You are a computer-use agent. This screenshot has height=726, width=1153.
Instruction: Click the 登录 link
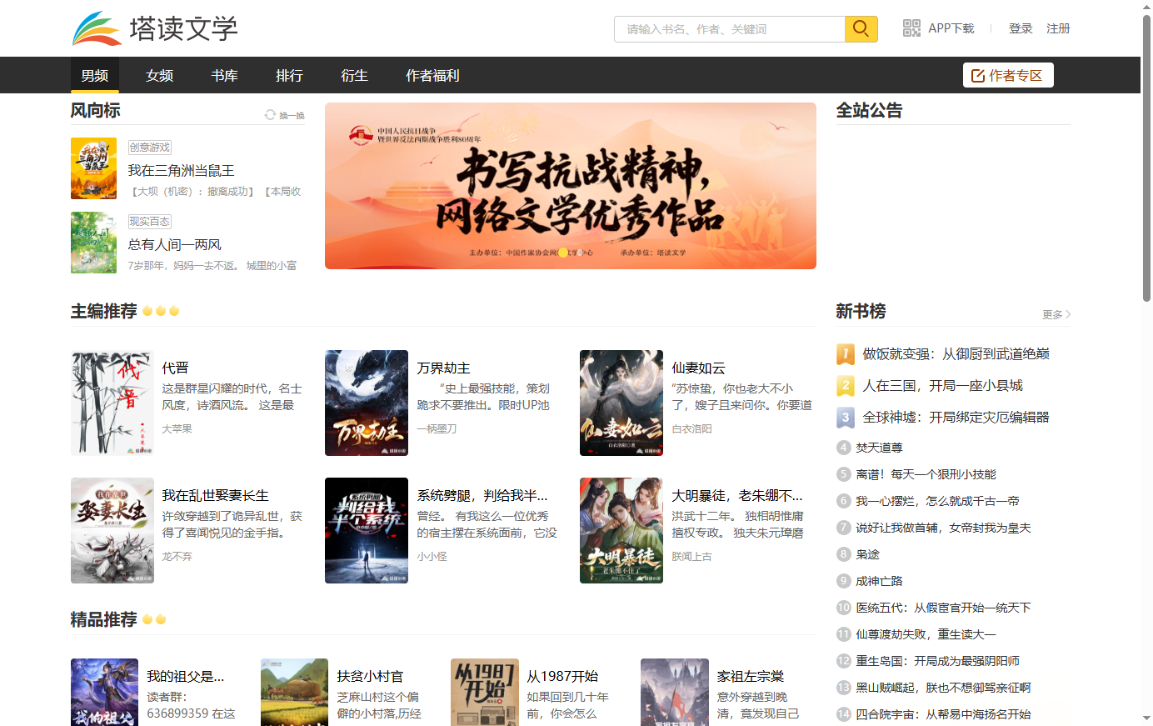coord(1021,28)
